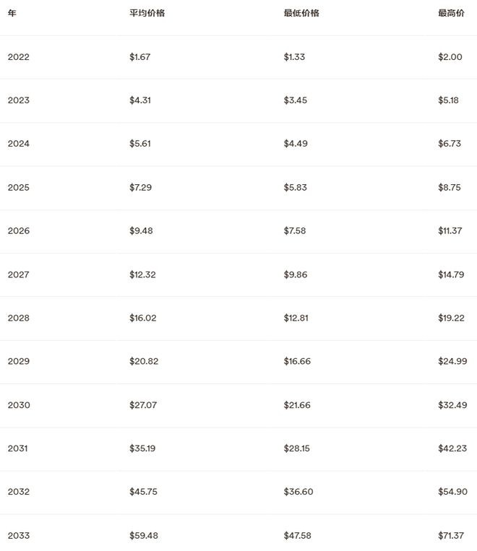477x551 pixels.
Task: Click the highest price $19.22
Action: click(452, 318)
